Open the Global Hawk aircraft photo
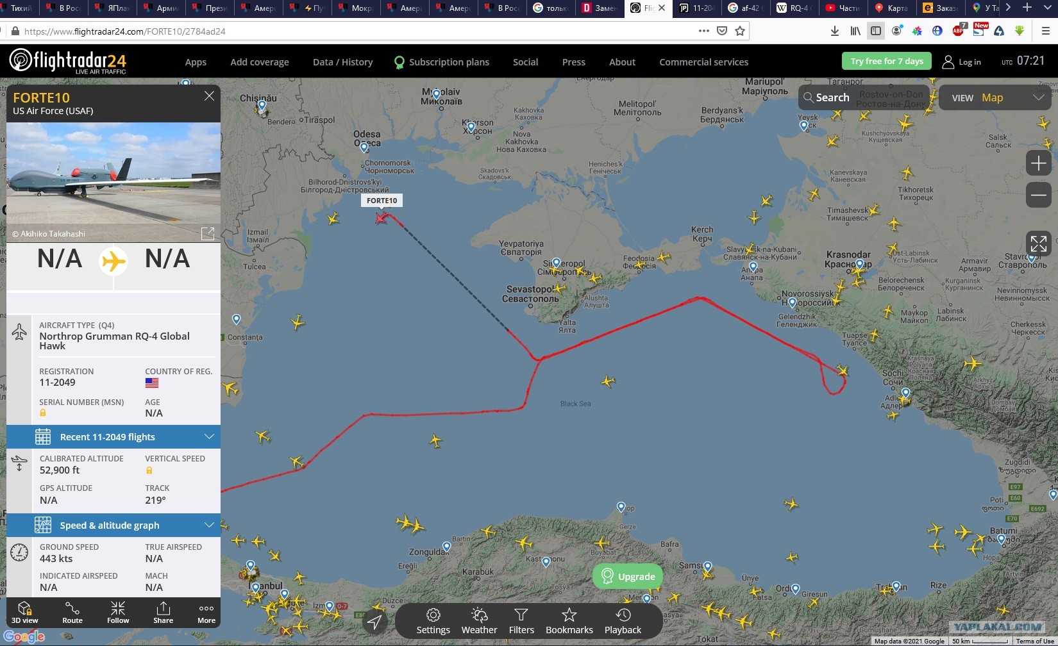1058x646 pixels. (113, 182)
